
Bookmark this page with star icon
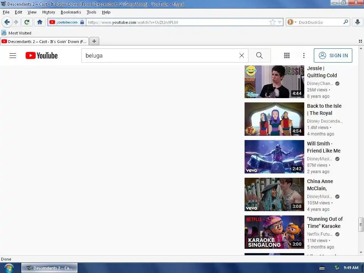click(x=273, y=22)
